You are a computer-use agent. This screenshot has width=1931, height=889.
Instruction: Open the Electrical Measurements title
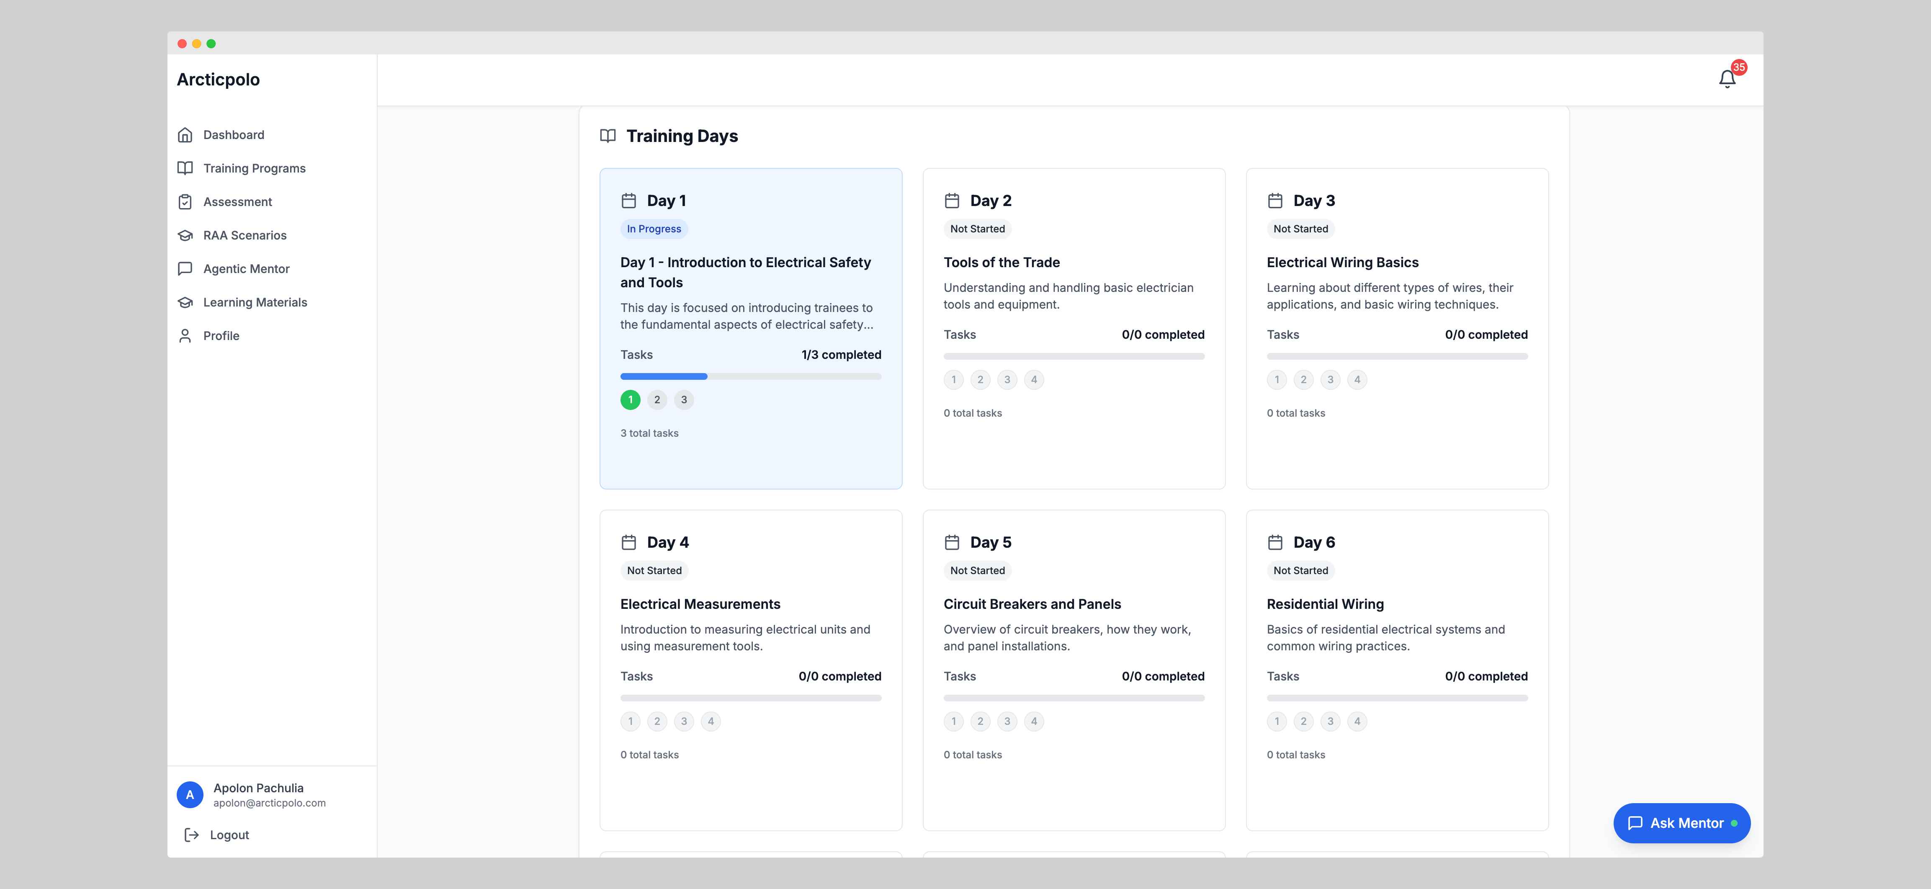click(x=700, y=604)
